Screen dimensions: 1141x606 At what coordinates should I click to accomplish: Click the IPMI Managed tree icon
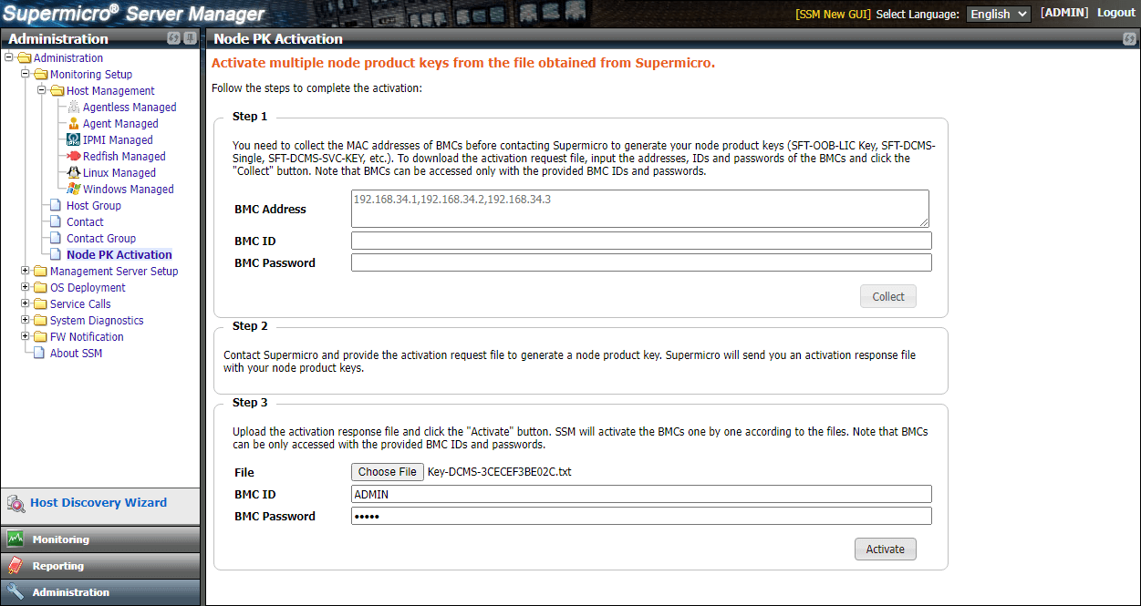[x=74, y=139]
